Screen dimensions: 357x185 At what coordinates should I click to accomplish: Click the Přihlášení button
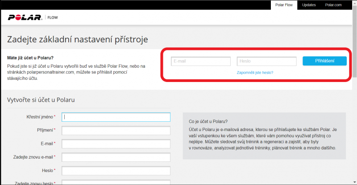324,61
